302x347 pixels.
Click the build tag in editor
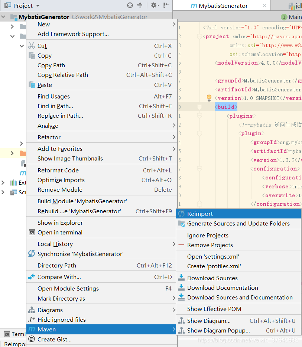click(x=226, y=107)
